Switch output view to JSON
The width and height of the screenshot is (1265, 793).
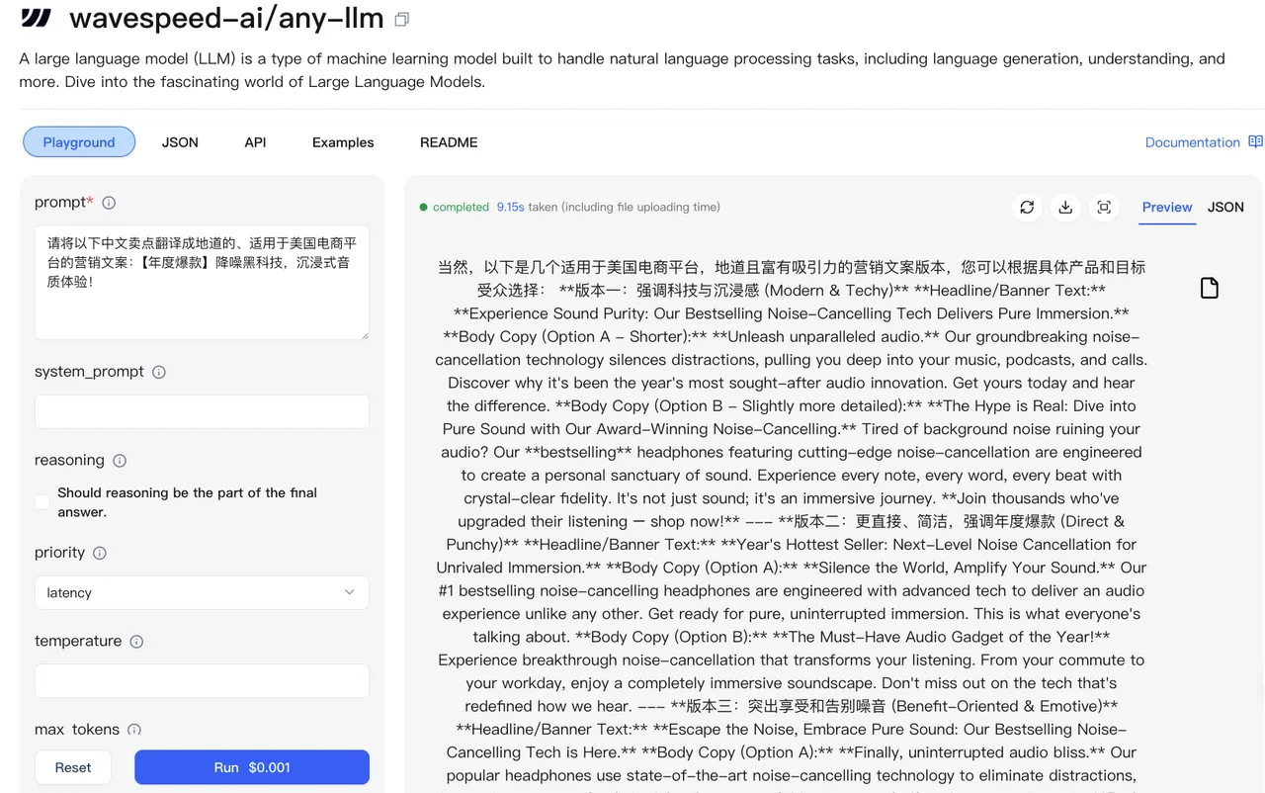click(x=1225, y=207)
